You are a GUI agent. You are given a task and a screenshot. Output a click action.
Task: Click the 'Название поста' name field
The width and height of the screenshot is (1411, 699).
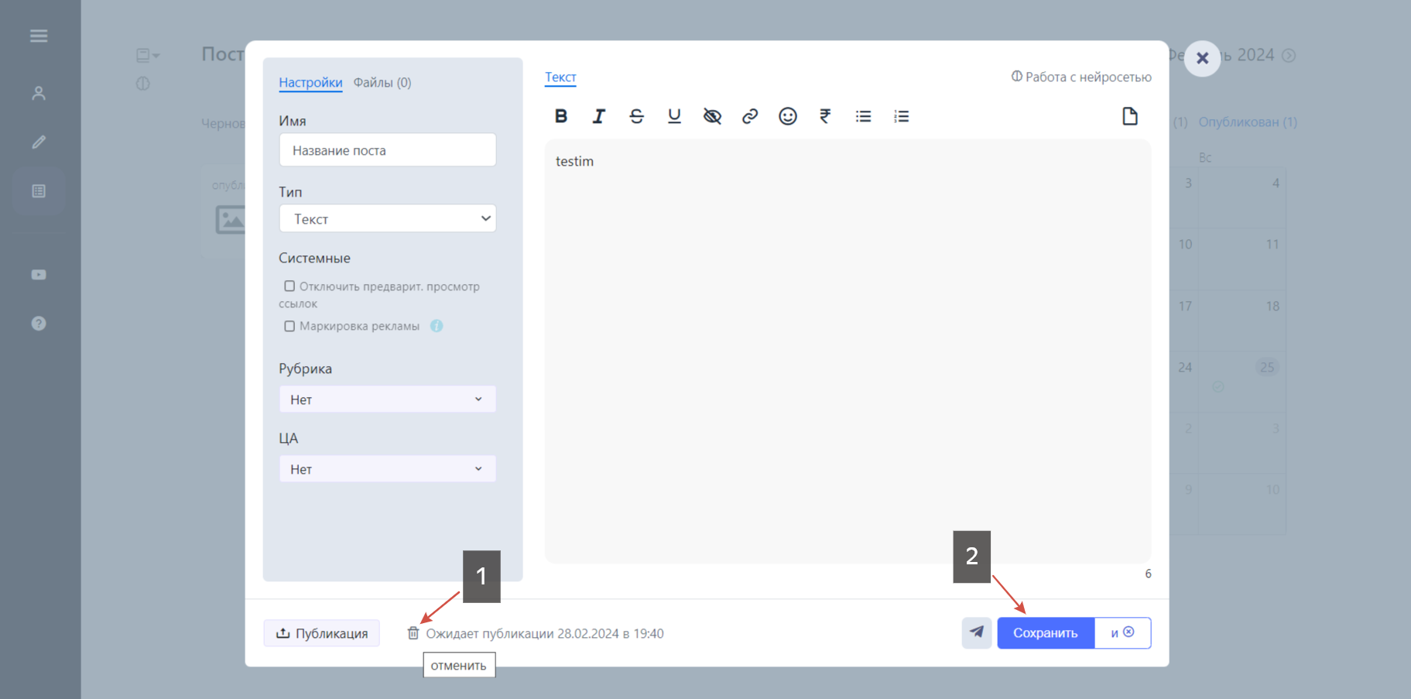[x=387, y=150]
